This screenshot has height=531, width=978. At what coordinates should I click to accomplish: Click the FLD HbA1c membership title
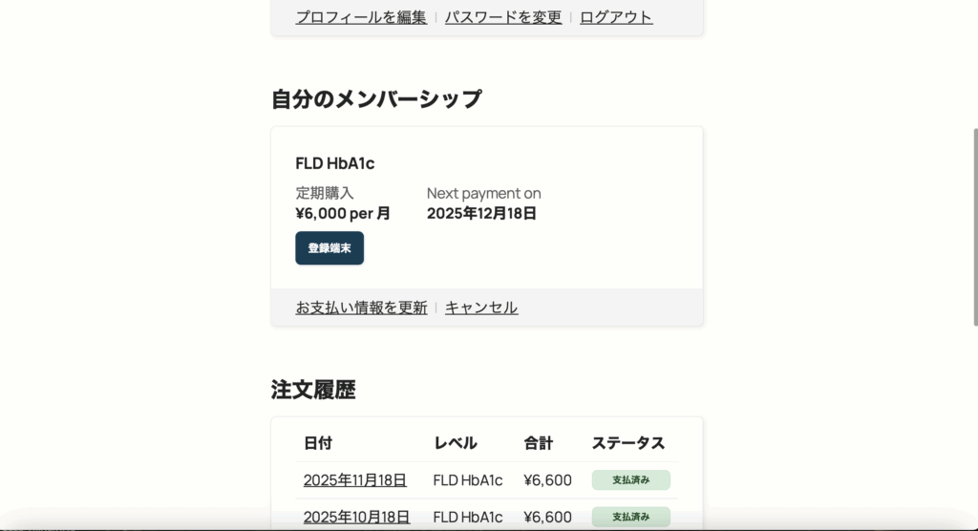[335, 163]
